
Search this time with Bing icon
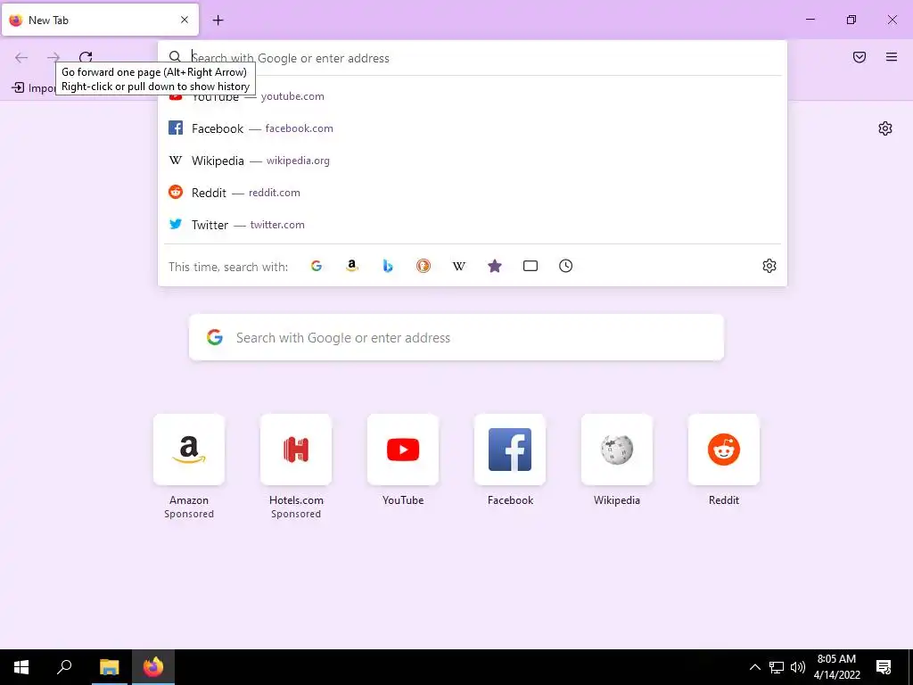point(388,266)
